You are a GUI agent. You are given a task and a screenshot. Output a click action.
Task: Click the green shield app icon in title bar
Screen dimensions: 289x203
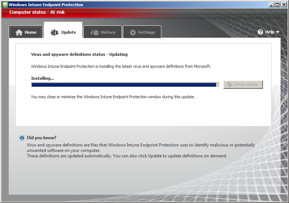5,5
